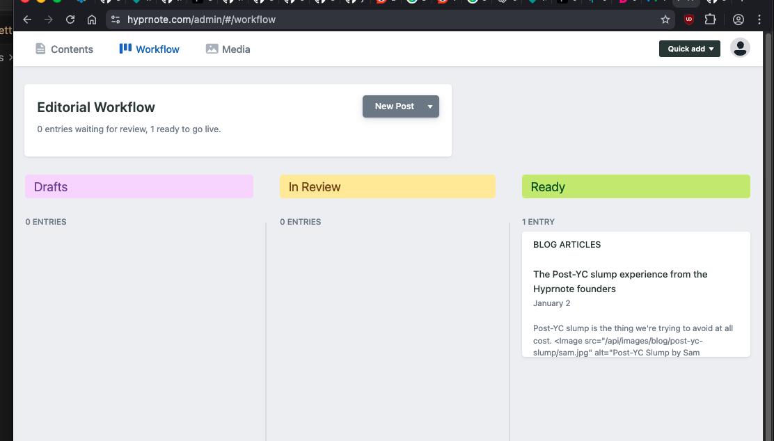The height and width of the screenshot is (441, 774).
Task: Click the browser back arrow
Action: [28, 19]
